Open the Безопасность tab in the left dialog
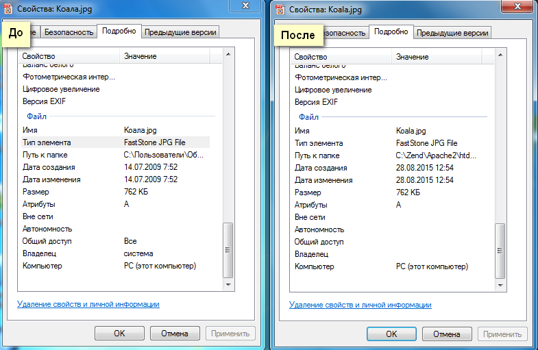 [x=69, y=32]
